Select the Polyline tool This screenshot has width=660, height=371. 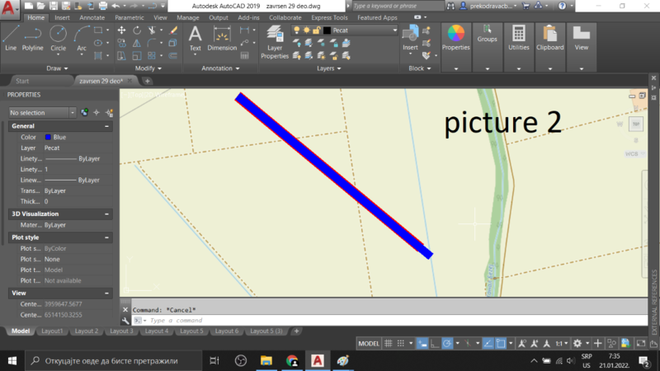pyautogui.click(x=33, y=37)
